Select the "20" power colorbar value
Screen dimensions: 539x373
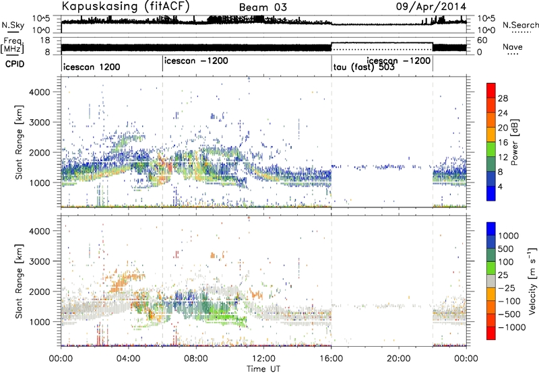[x=503, y=128]
